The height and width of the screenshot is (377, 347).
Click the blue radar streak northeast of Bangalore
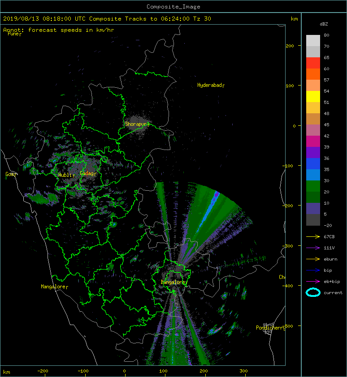208,211
